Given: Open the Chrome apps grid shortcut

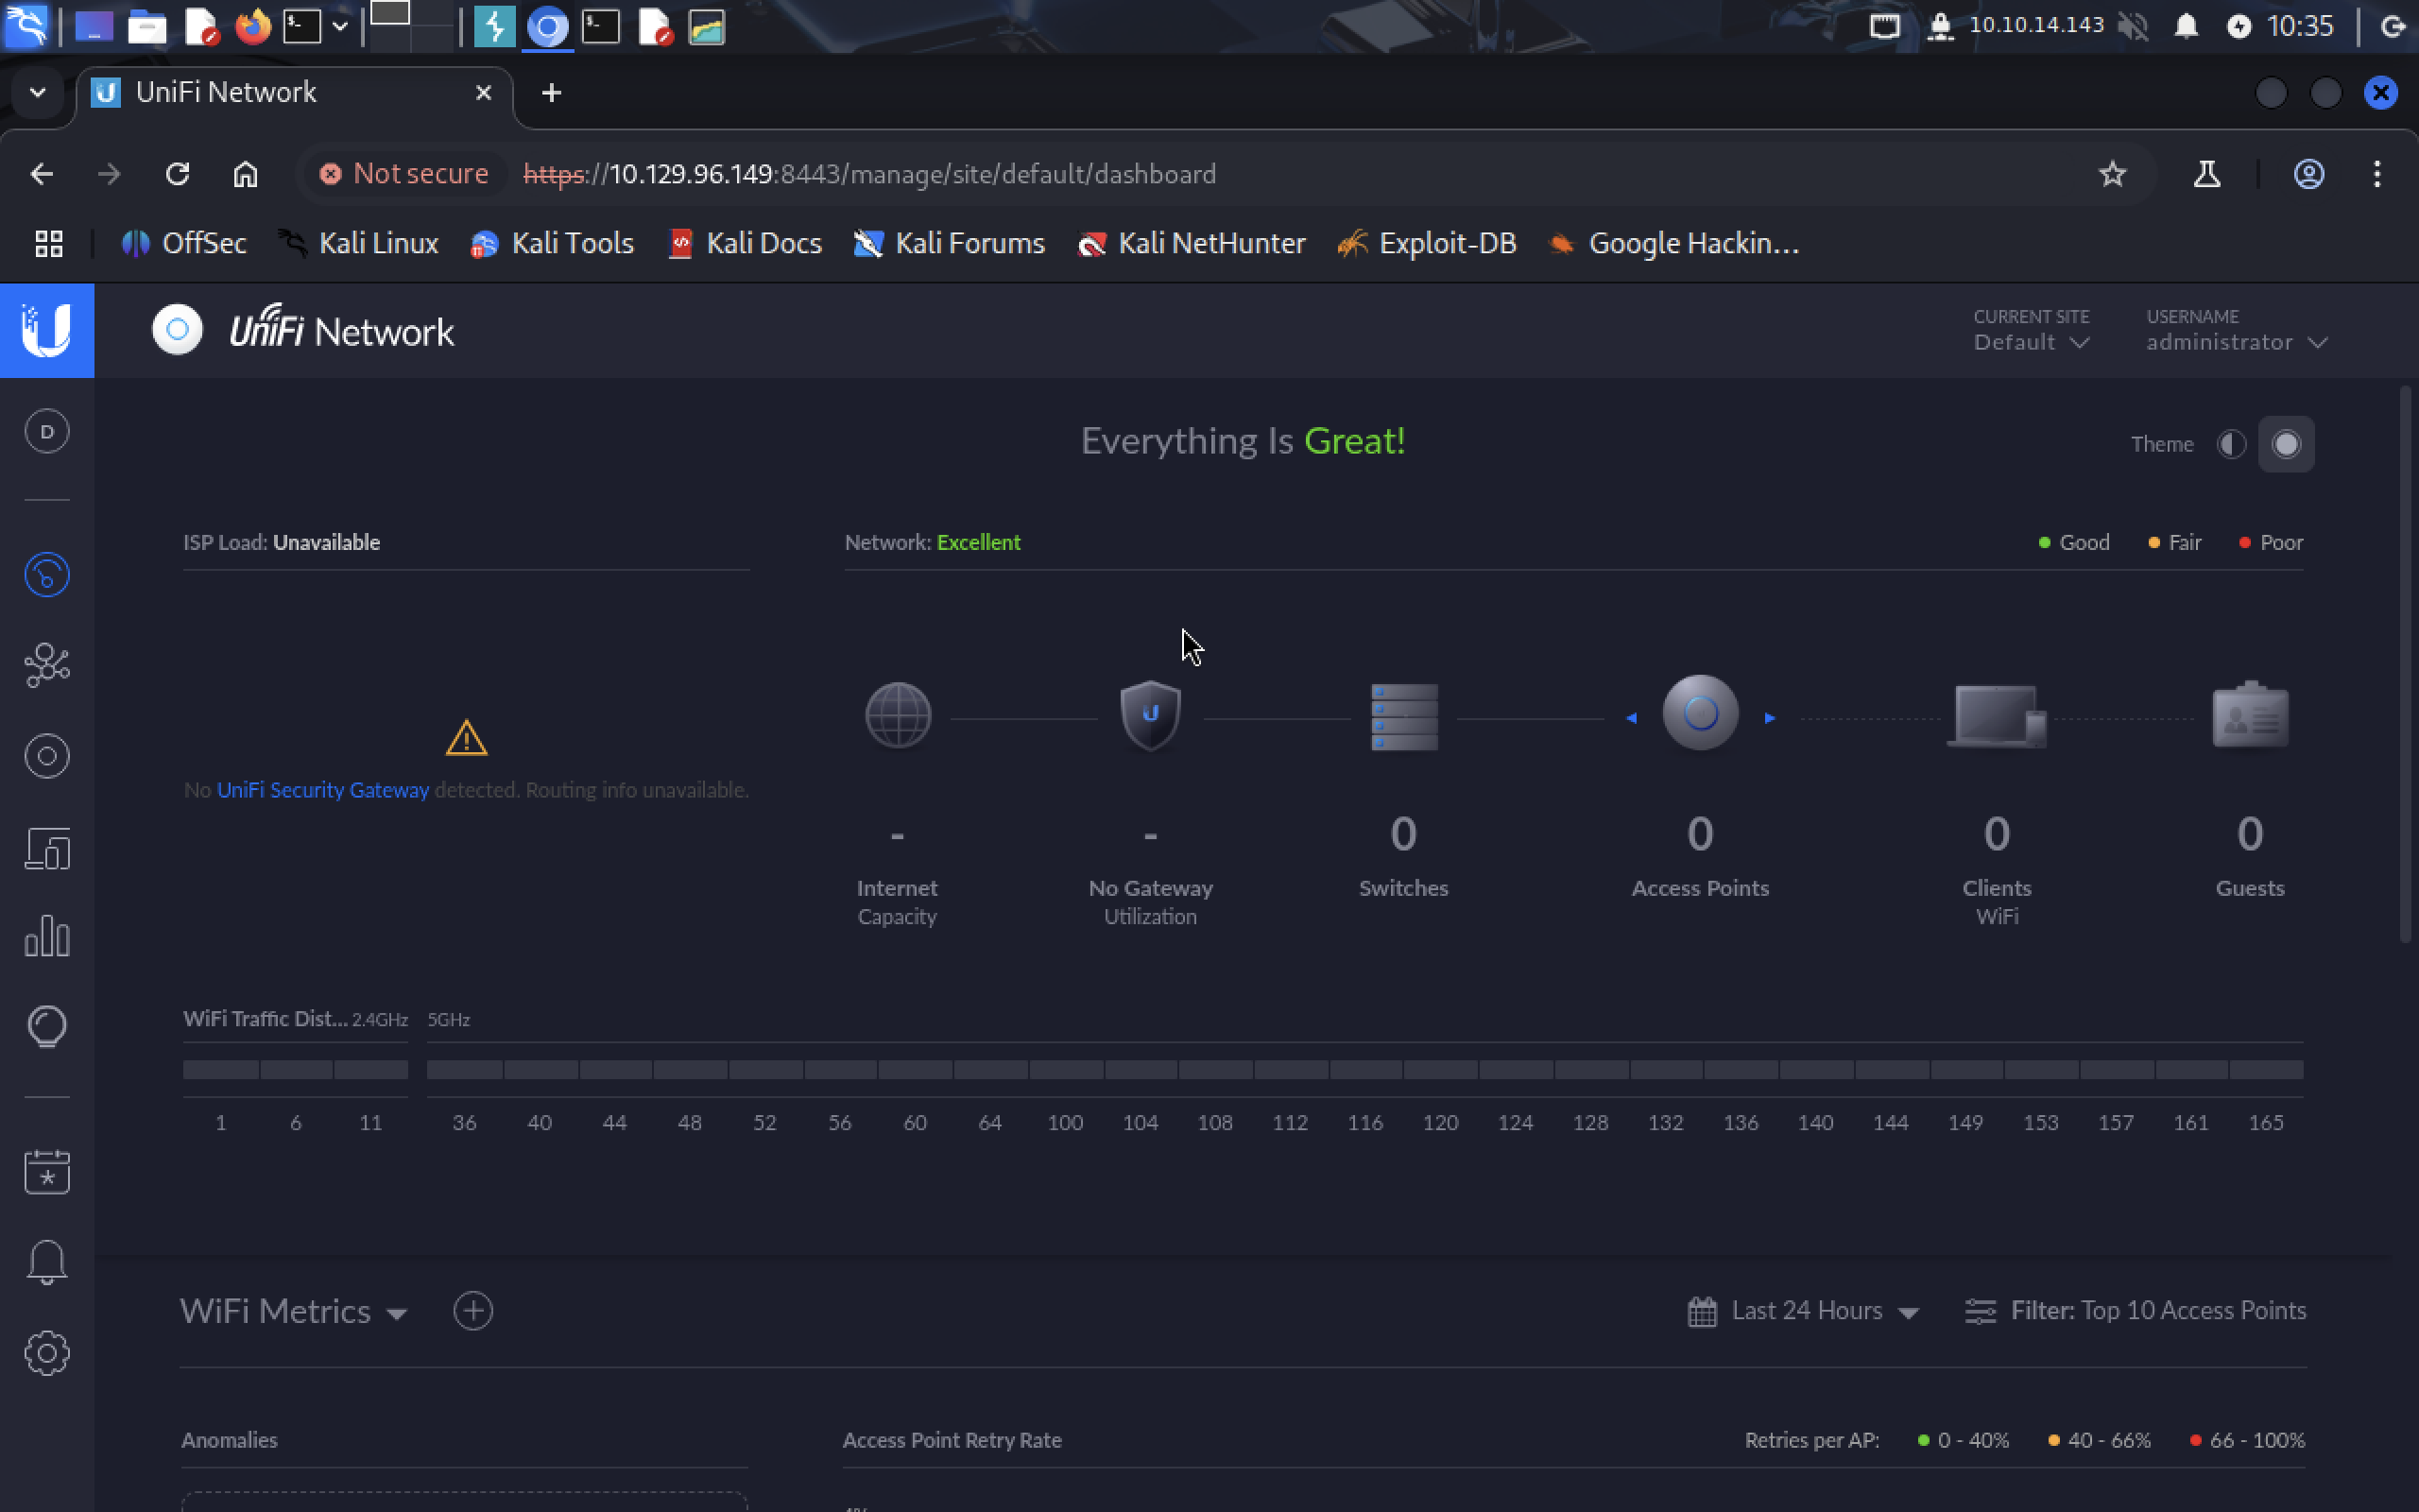Looking at the screenshot, I should point(49,243).
